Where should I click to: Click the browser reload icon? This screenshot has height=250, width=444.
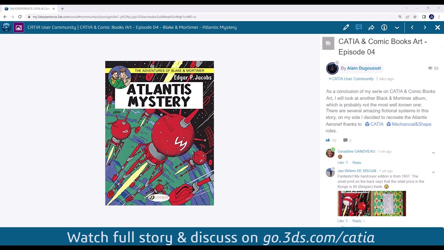click(20, 17)
